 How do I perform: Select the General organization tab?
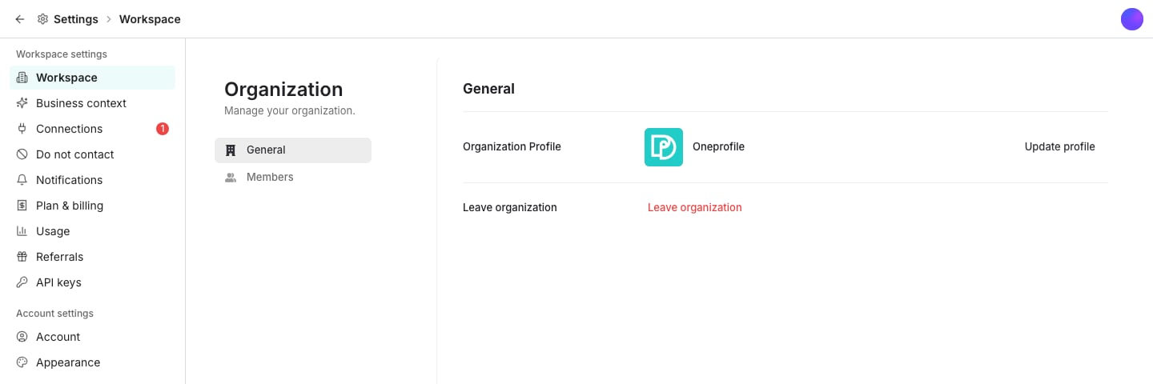tap(293, 150)
